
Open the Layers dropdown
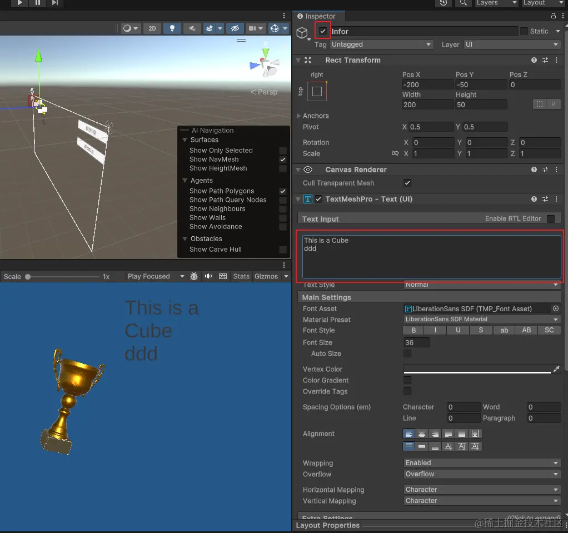[496, 3]
